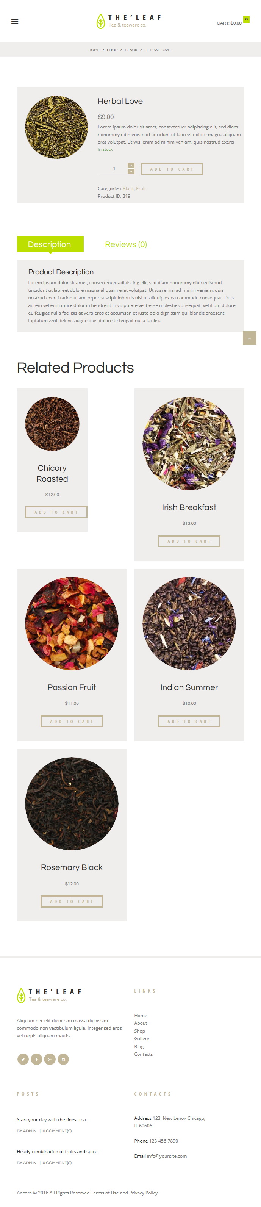This screenshot has width=261, height=1207.
Task: Decrease quantity with the down arrow
Action: [x=131, y=172]
